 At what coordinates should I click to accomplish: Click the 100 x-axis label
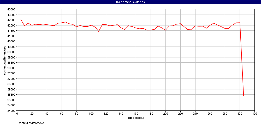pyautogui.click(x=91, y=114)
